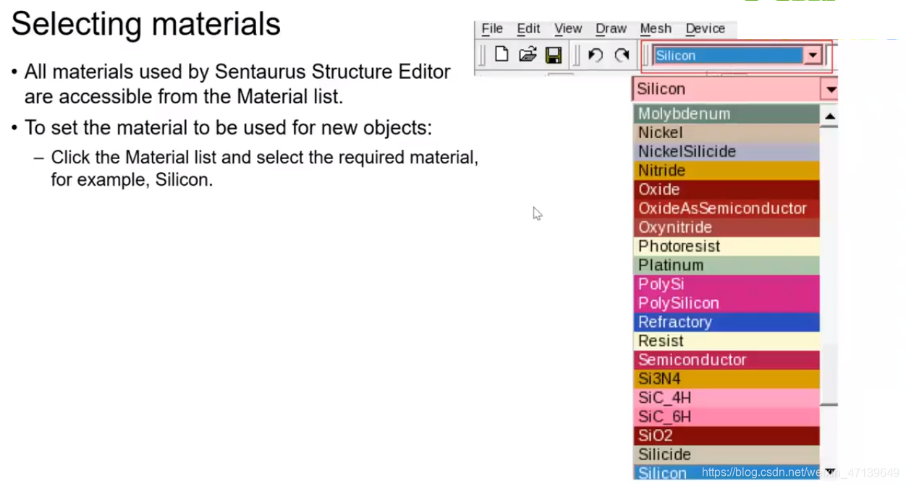The height and width of the screenshot is (486, 906).
Task: Pick Semiconductor in the list
Action: click(x=727, y=359)
